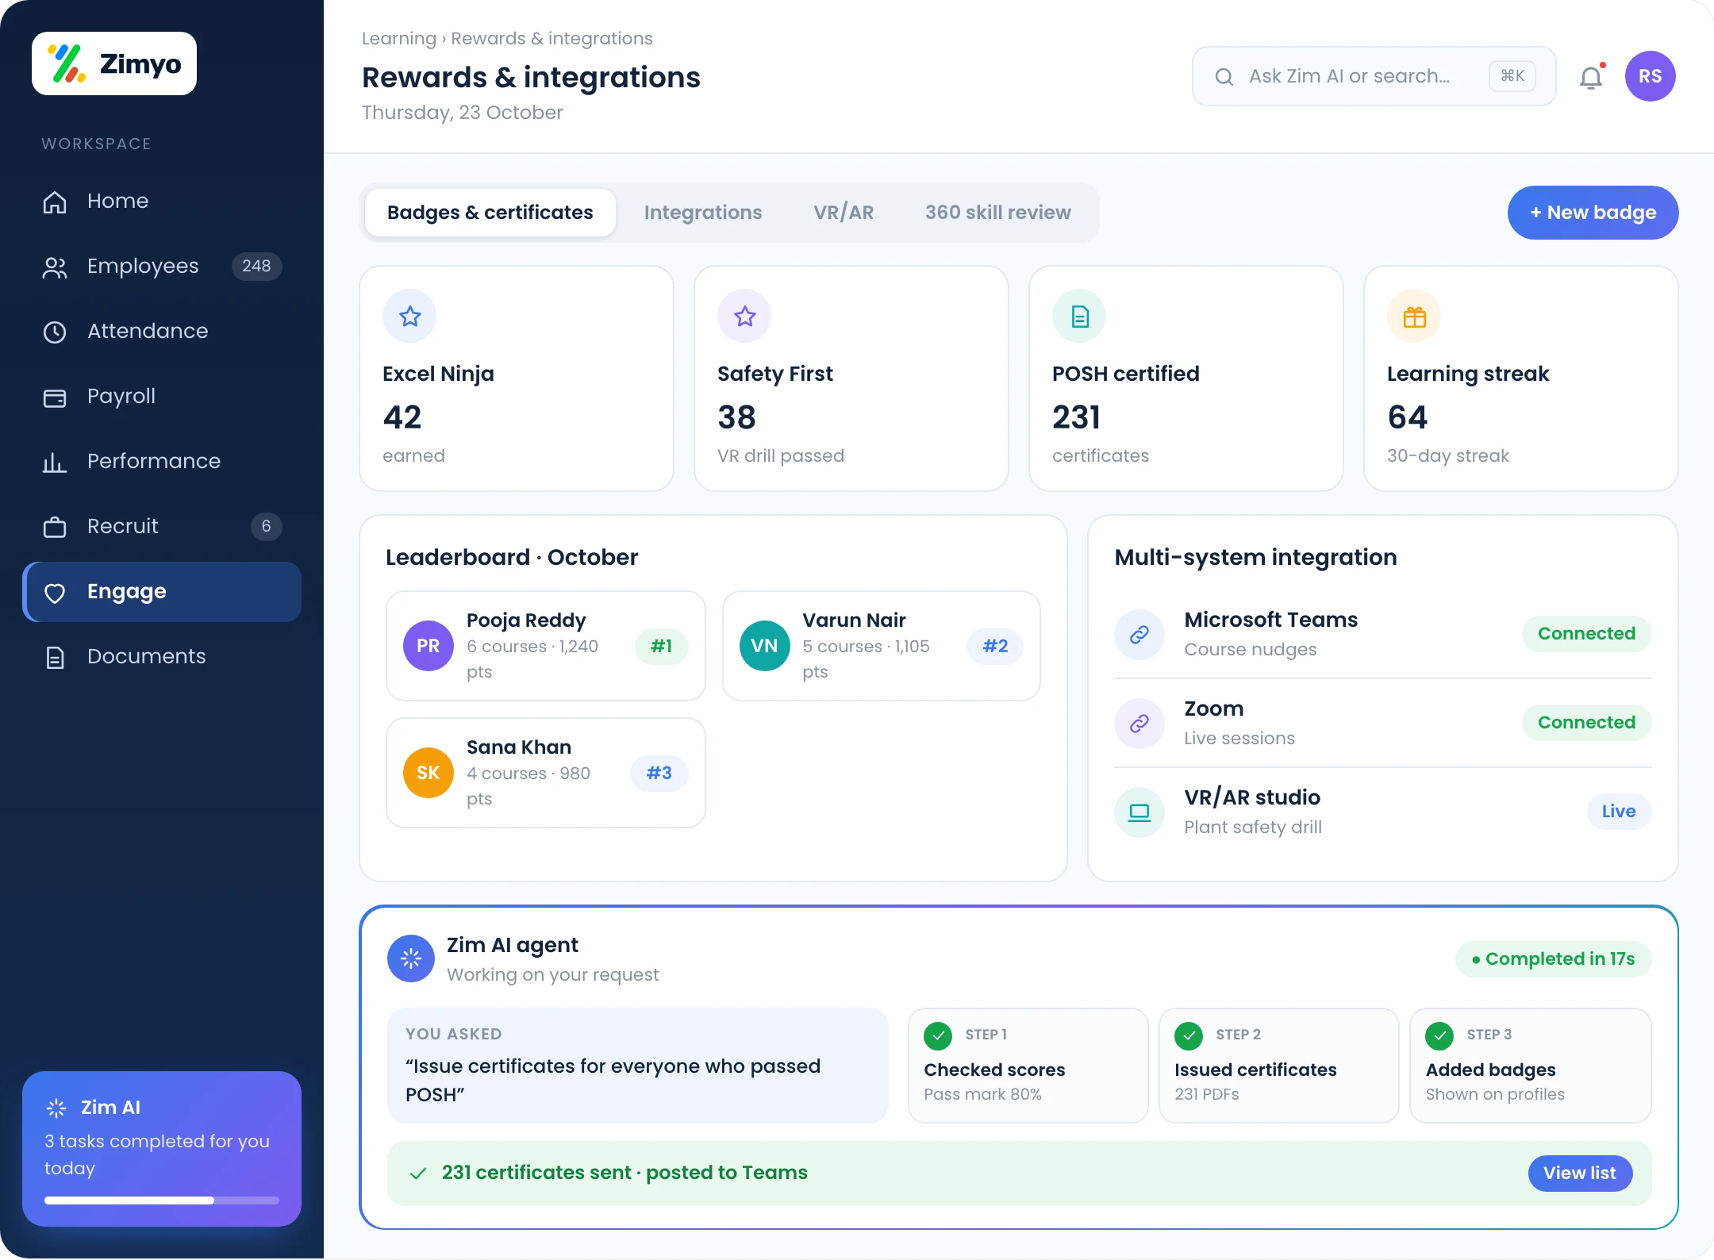Click the VR/AR studio Live badge
Image resolution: width=1714 pixels, height=1260 pixels.
click(x=1619, y=812)
